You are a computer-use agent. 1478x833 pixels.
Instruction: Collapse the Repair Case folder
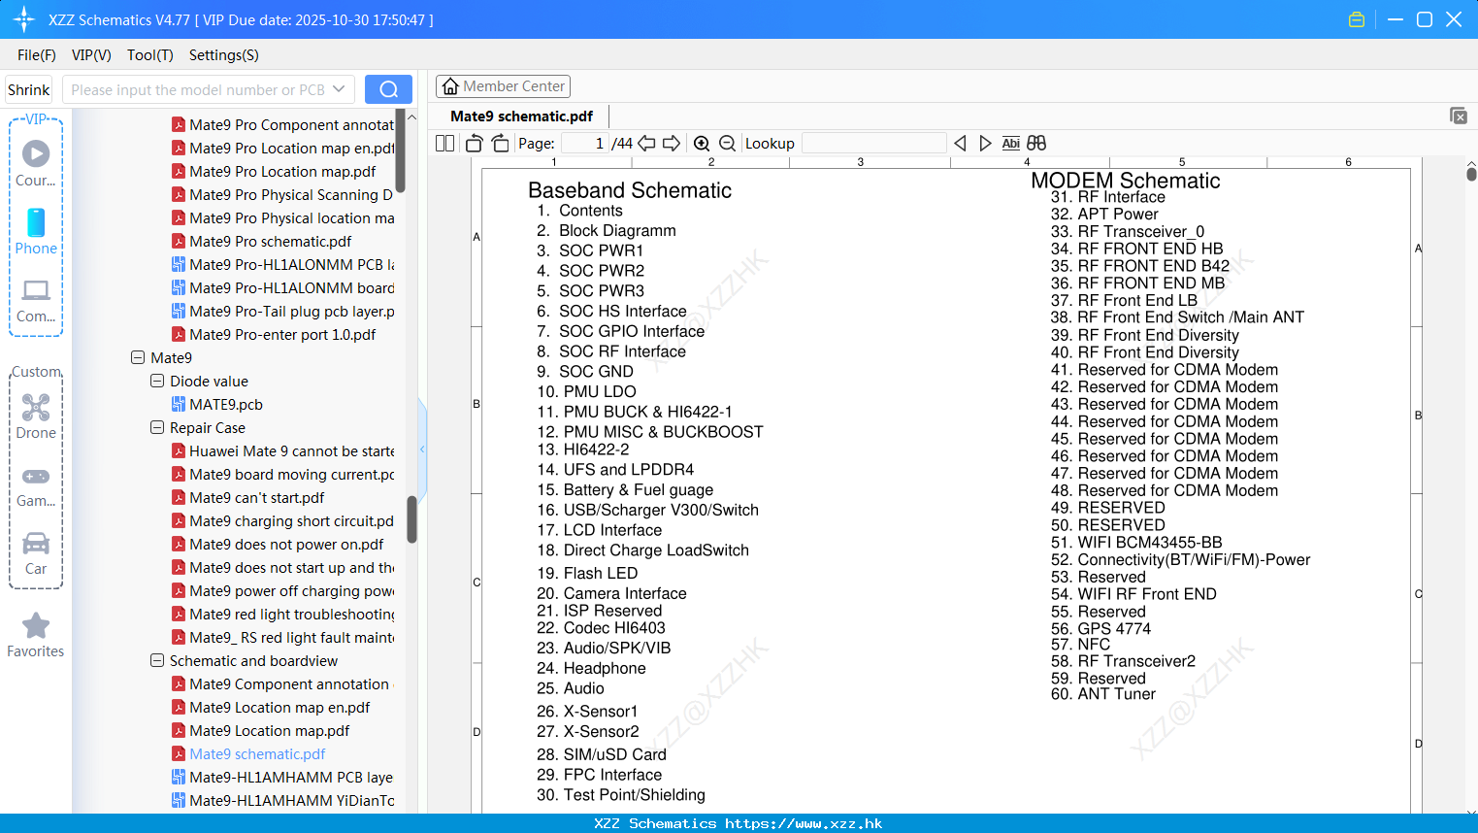click(x=157, y=427)
